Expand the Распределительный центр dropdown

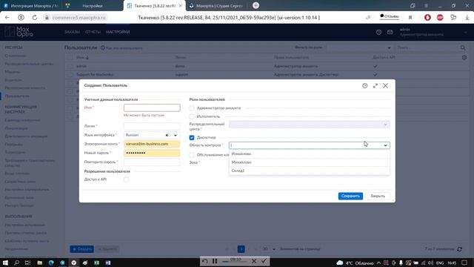point(385,125)
